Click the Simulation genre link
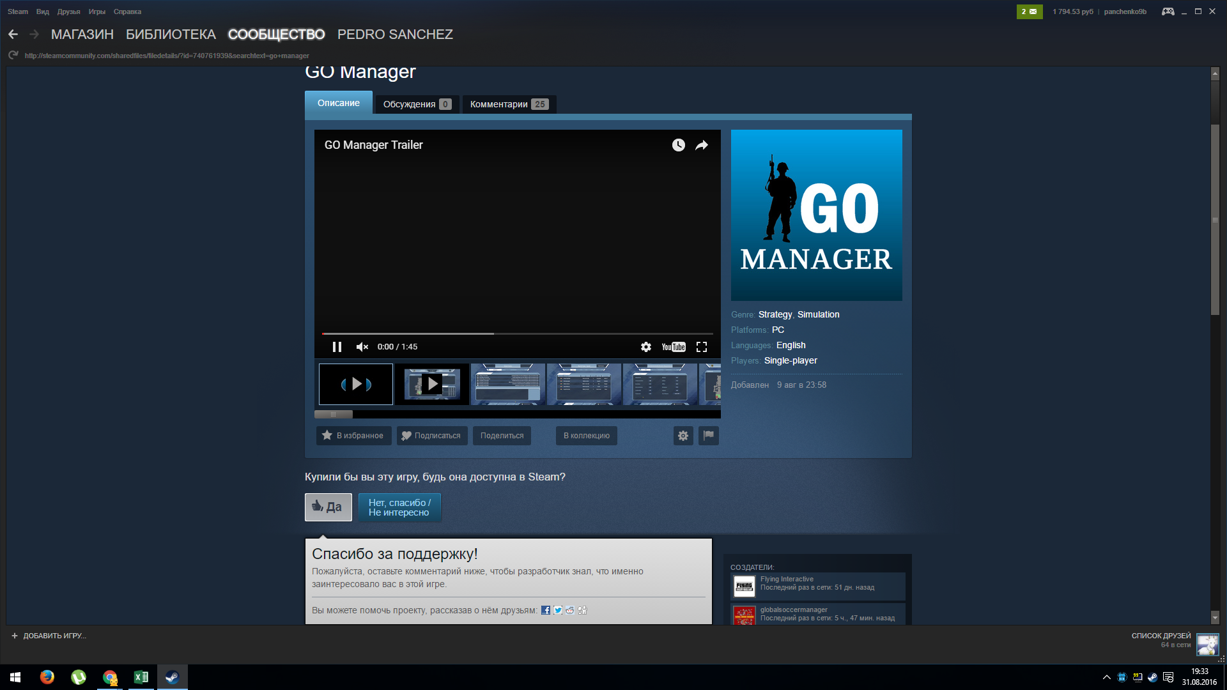 tap(819, 314)
